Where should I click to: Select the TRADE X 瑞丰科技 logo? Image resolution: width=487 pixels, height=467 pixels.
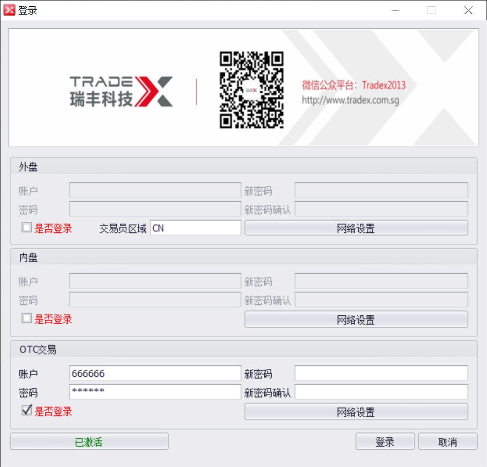point(121,88)
